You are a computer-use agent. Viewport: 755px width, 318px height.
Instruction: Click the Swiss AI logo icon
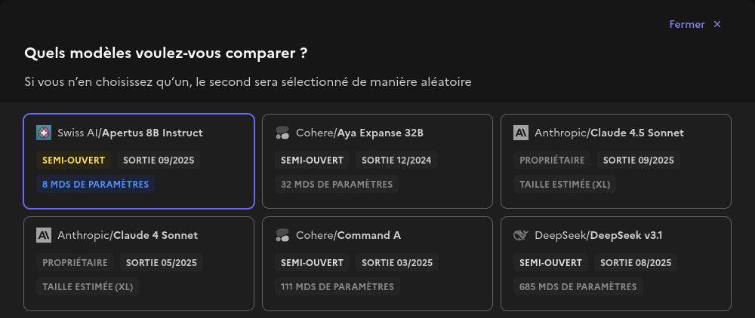point(44,133)
